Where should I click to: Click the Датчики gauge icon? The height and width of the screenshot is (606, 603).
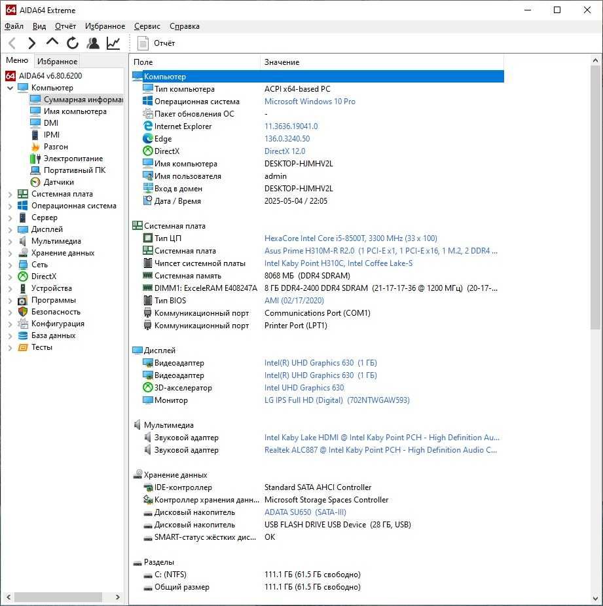[35, 182]
